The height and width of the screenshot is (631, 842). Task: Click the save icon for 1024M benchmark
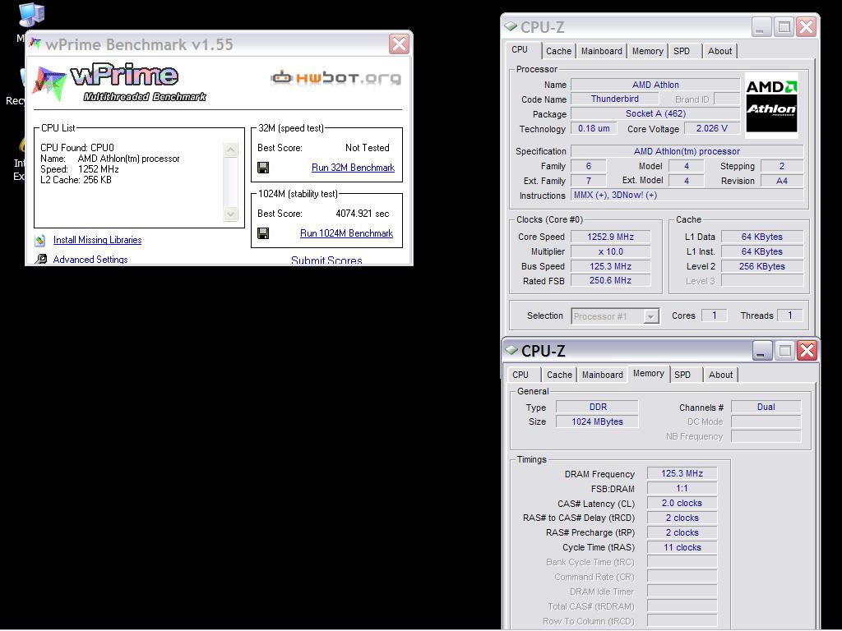(263, 233)
